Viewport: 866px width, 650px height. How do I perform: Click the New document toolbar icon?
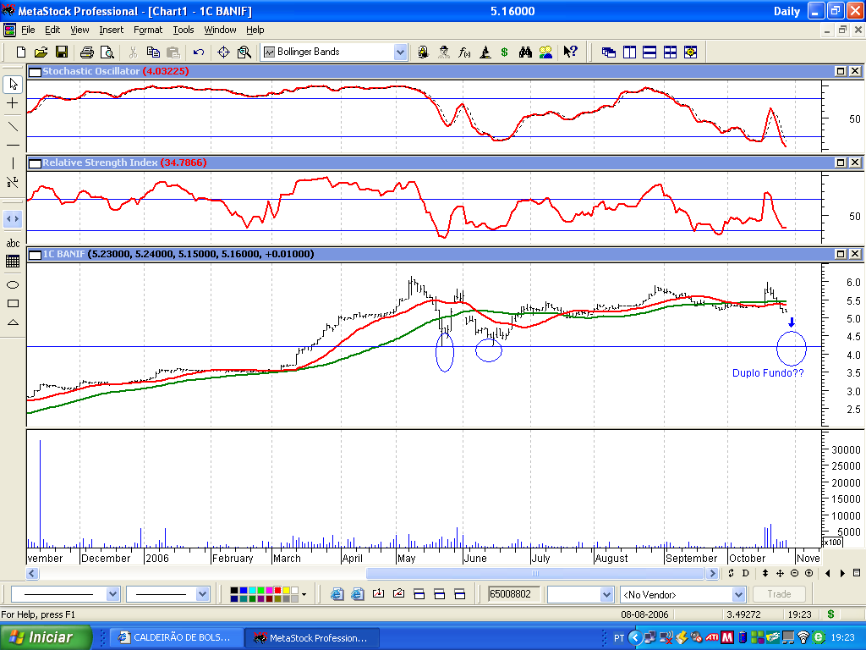pyautogui.click(x=20, y=52)
